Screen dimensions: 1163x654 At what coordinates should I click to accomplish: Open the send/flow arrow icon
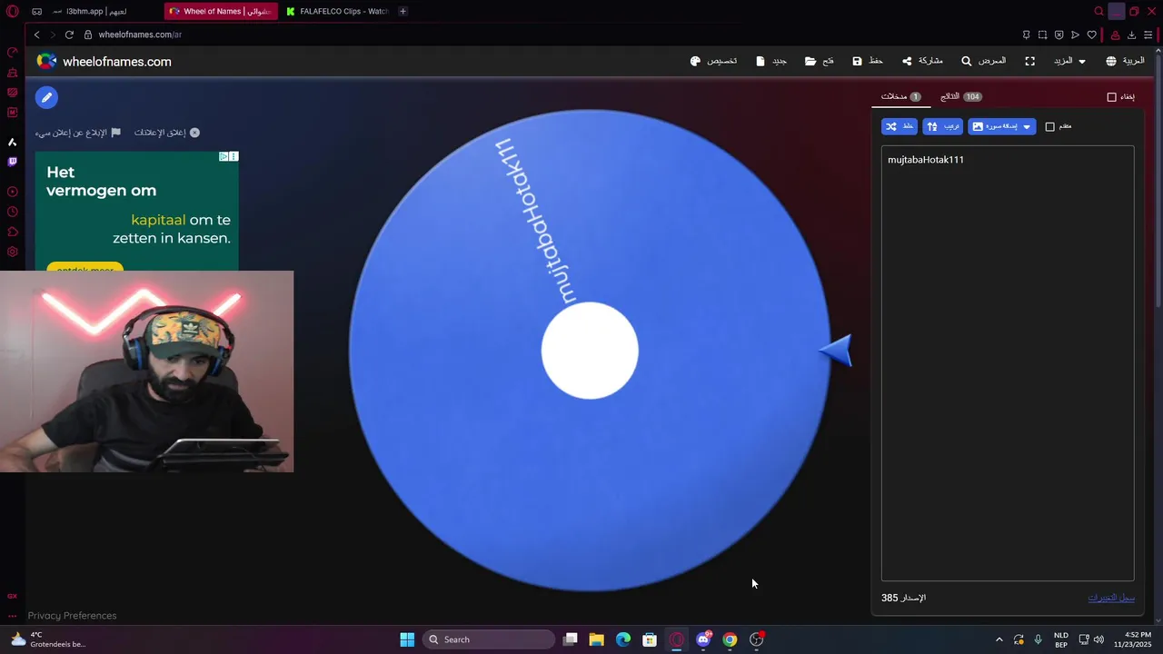pos(1075,35)
